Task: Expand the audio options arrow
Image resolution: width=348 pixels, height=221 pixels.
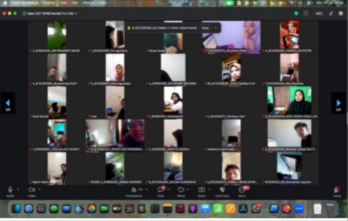Action: coord(18,190)
